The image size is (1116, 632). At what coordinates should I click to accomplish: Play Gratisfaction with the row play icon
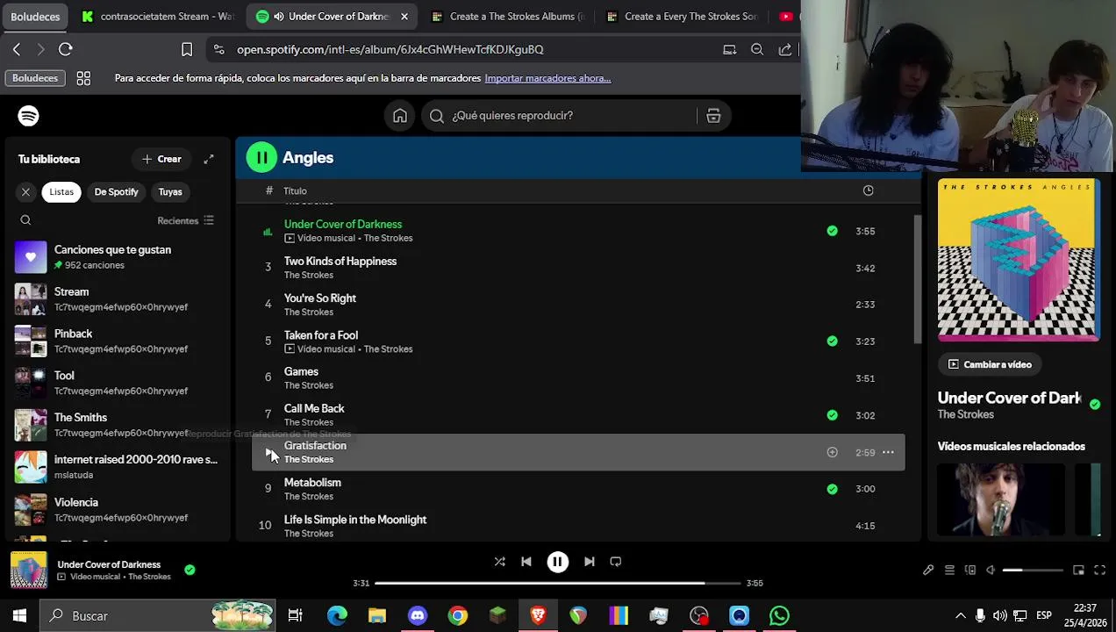coord(268,452)
